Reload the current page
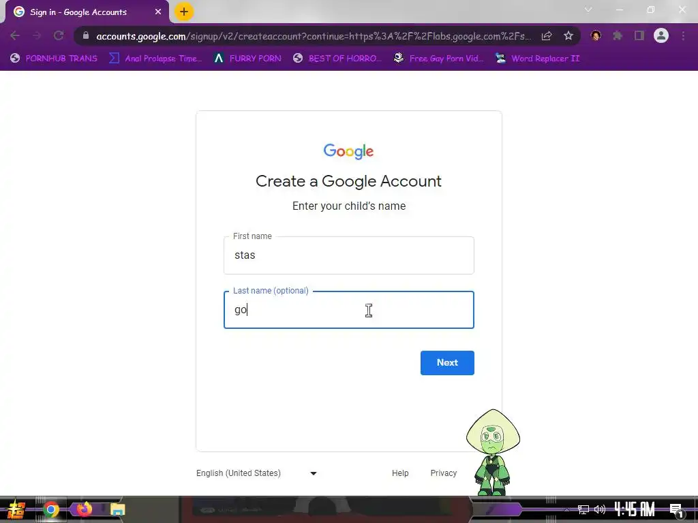 click(x=59, y=35)
